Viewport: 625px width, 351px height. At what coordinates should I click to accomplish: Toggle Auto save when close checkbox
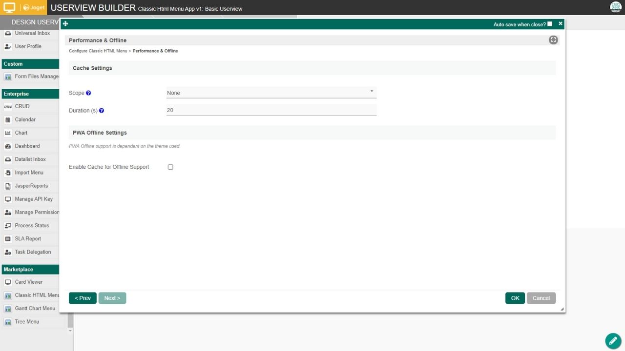[550, 24]
